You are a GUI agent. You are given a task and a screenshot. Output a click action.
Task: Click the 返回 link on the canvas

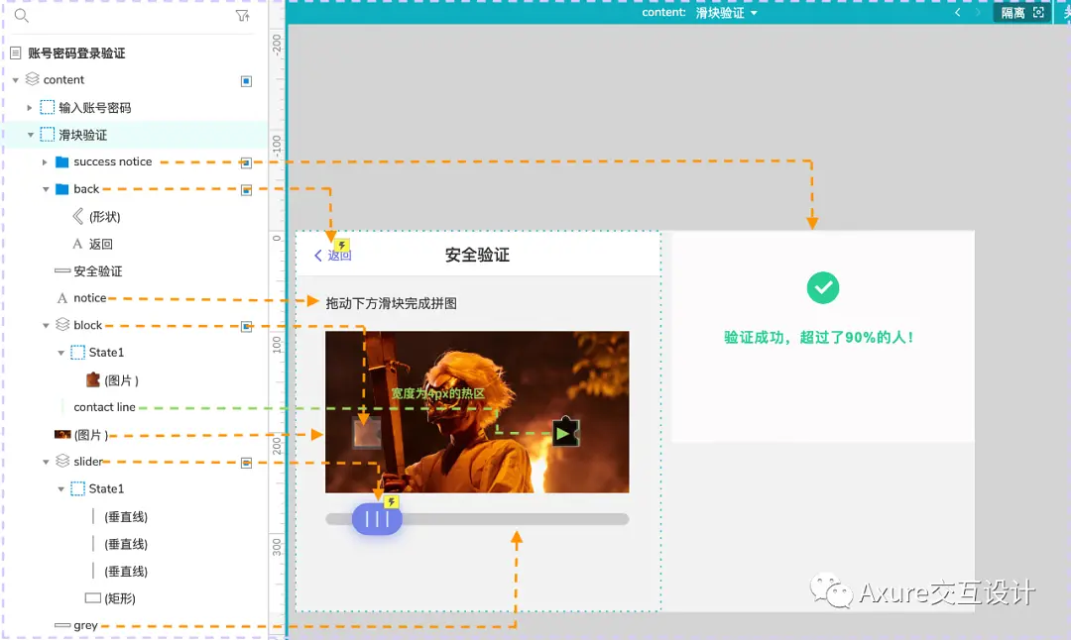(x=338, y=255)
